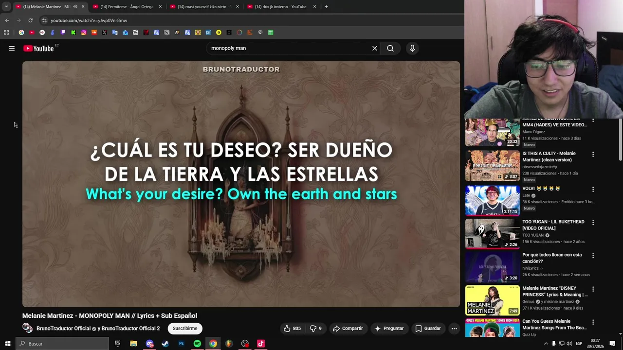Open VOLVI stream thumbnail
The width and height of the screenshot is (623, 350).
[493, 200]
